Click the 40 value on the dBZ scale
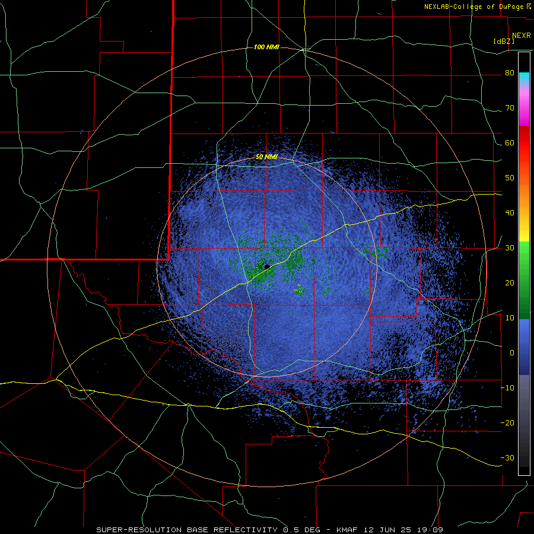The width and height of the screenshot is (534, 534). tap(510, 212)
